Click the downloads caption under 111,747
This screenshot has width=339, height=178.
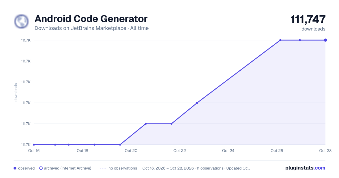tap(314, 29)
